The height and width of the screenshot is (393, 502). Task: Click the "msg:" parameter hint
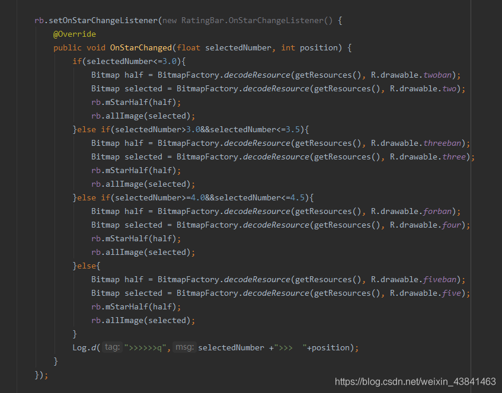pyautogui.click(x=184, y=347)
